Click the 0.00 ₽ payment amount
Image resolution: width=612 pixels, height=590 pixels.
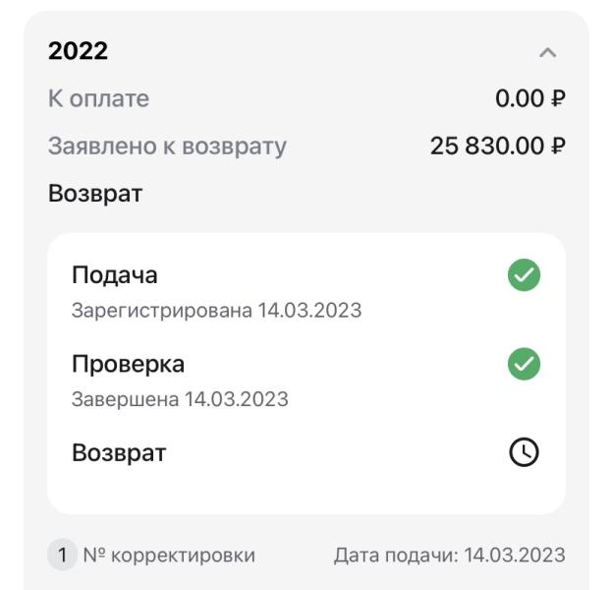530,99
